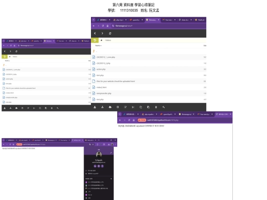This screenshot has height=200, width=267.
Task: Sort by Name column in smaller file manager
Action: (7, 61)
